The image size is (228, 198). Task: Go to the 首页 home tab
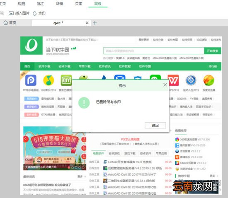[10, 23]
